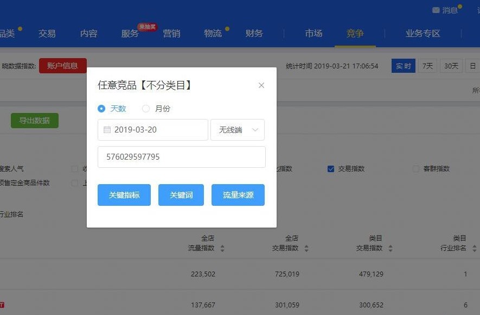Sort by 类目行业排名 column arrows
This screenshot has width=480, height=315.
point(474,248)
